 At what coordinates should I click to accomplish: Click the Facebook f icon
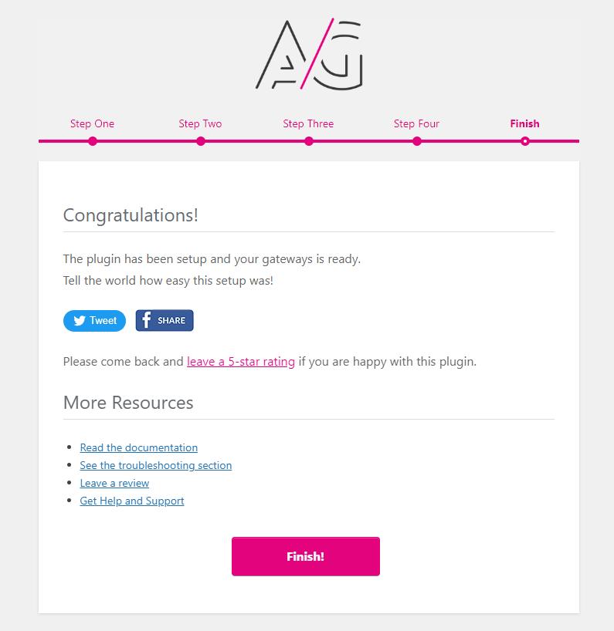coord(146,320)
